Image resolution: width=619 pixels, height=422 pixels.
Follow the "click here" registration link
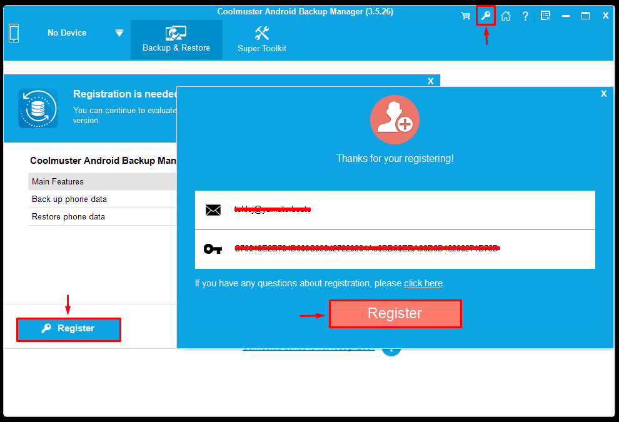(423, 283)
